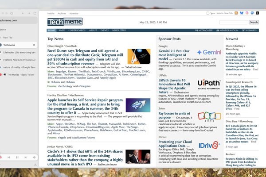Open the Mastodon icon in the page header
266x177 pixels.
coord(252,13)
